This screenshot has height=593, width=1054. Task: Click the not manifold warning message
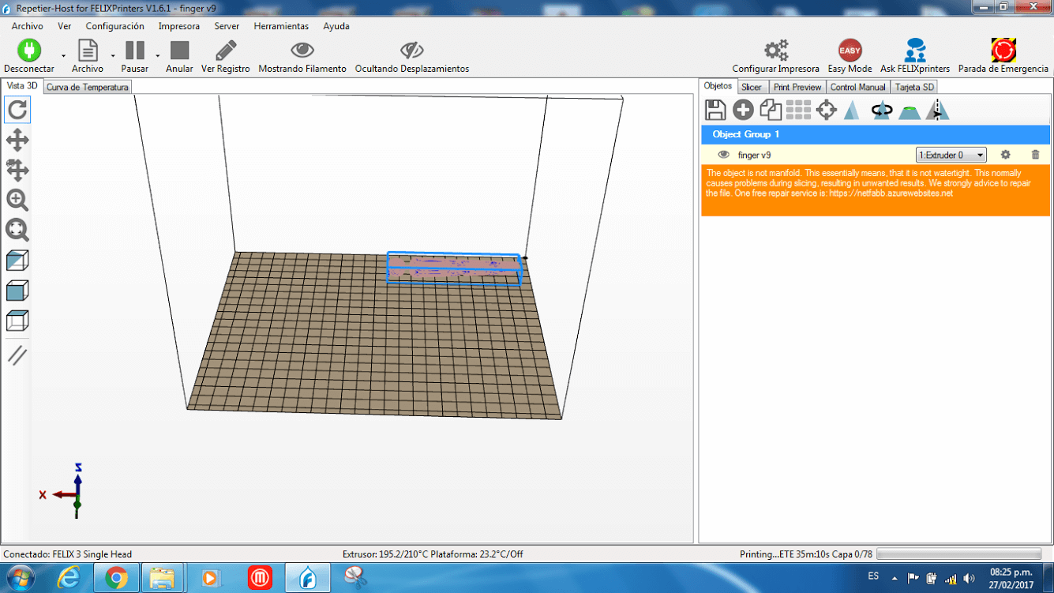(876, 190)
